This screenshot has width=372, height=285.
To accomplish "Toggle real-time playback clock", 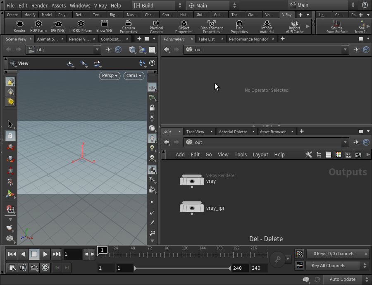I will point(45,268).
